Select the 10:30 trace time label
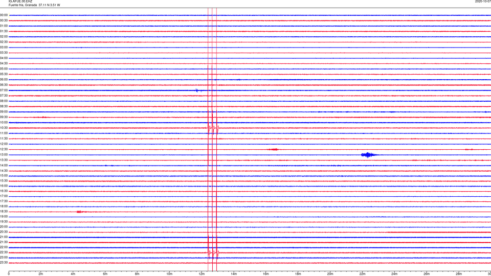 [x=4, y=128]
